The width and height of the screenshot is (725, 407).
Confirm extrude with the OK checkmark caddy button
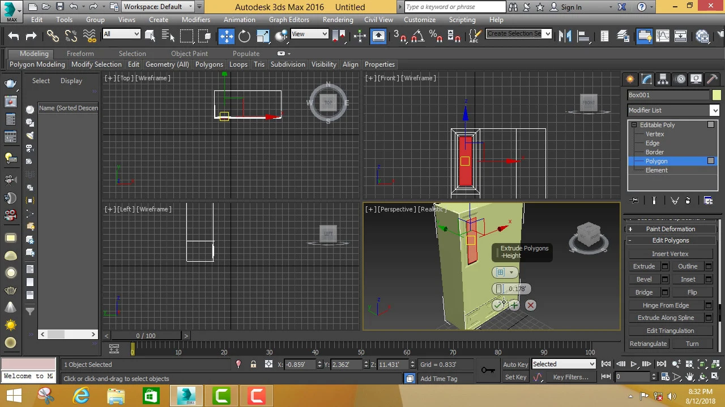pos(497,305)
